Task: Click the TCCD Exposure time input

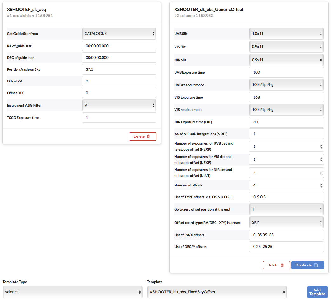Action: pyautogui.click(x=119, y=118)
